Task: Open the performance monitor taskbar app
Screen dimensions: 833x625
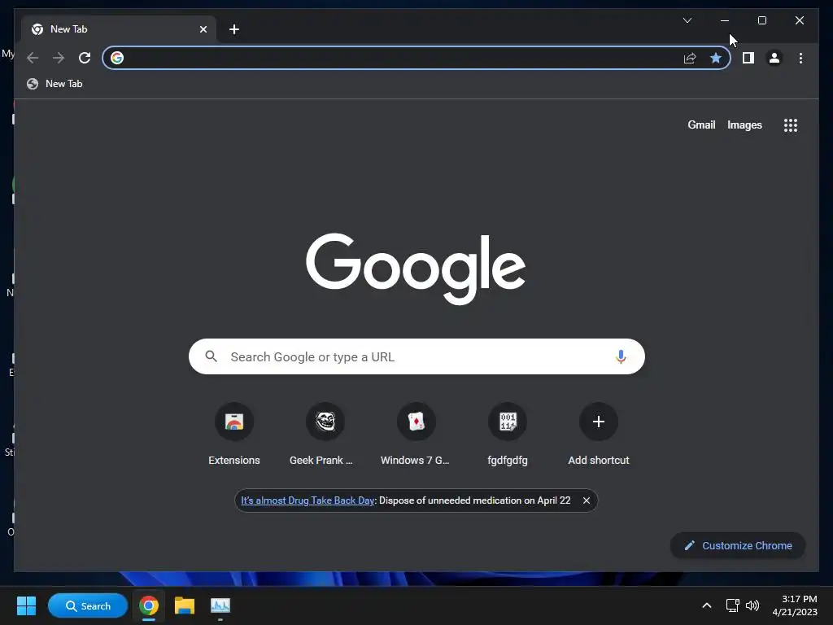Action: pos(220,605)
